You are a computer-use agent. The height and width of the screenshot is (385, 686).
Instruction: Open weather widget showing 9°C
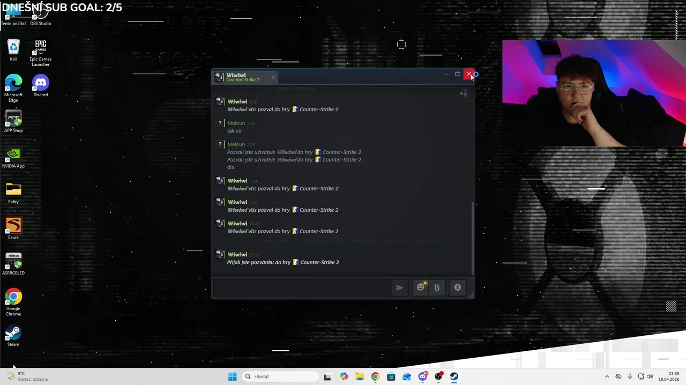tap(28, 376)
